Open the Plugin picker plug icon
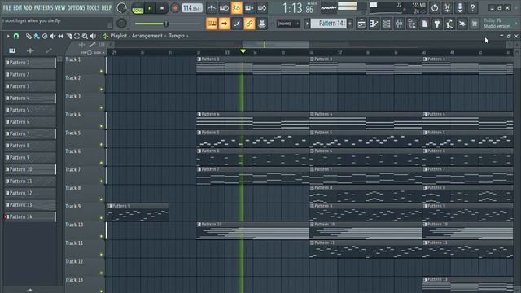521x293 pixels. pos(437,24)
